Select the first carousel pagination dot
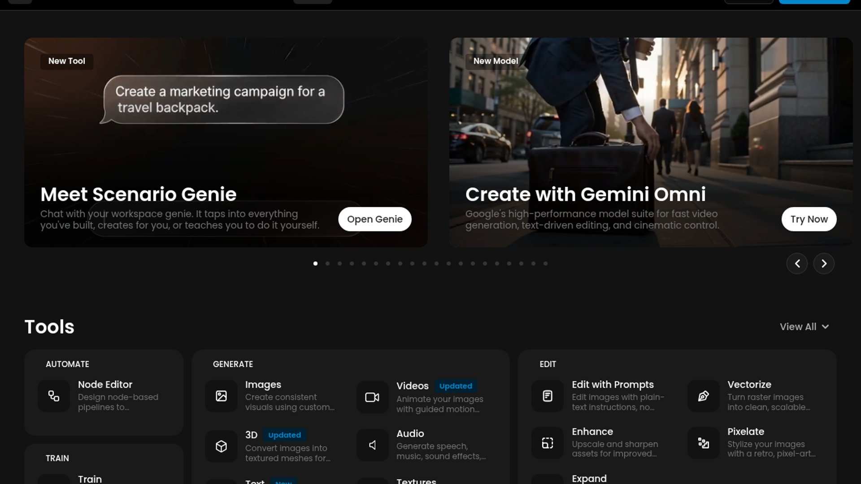 tap(316, 264)
